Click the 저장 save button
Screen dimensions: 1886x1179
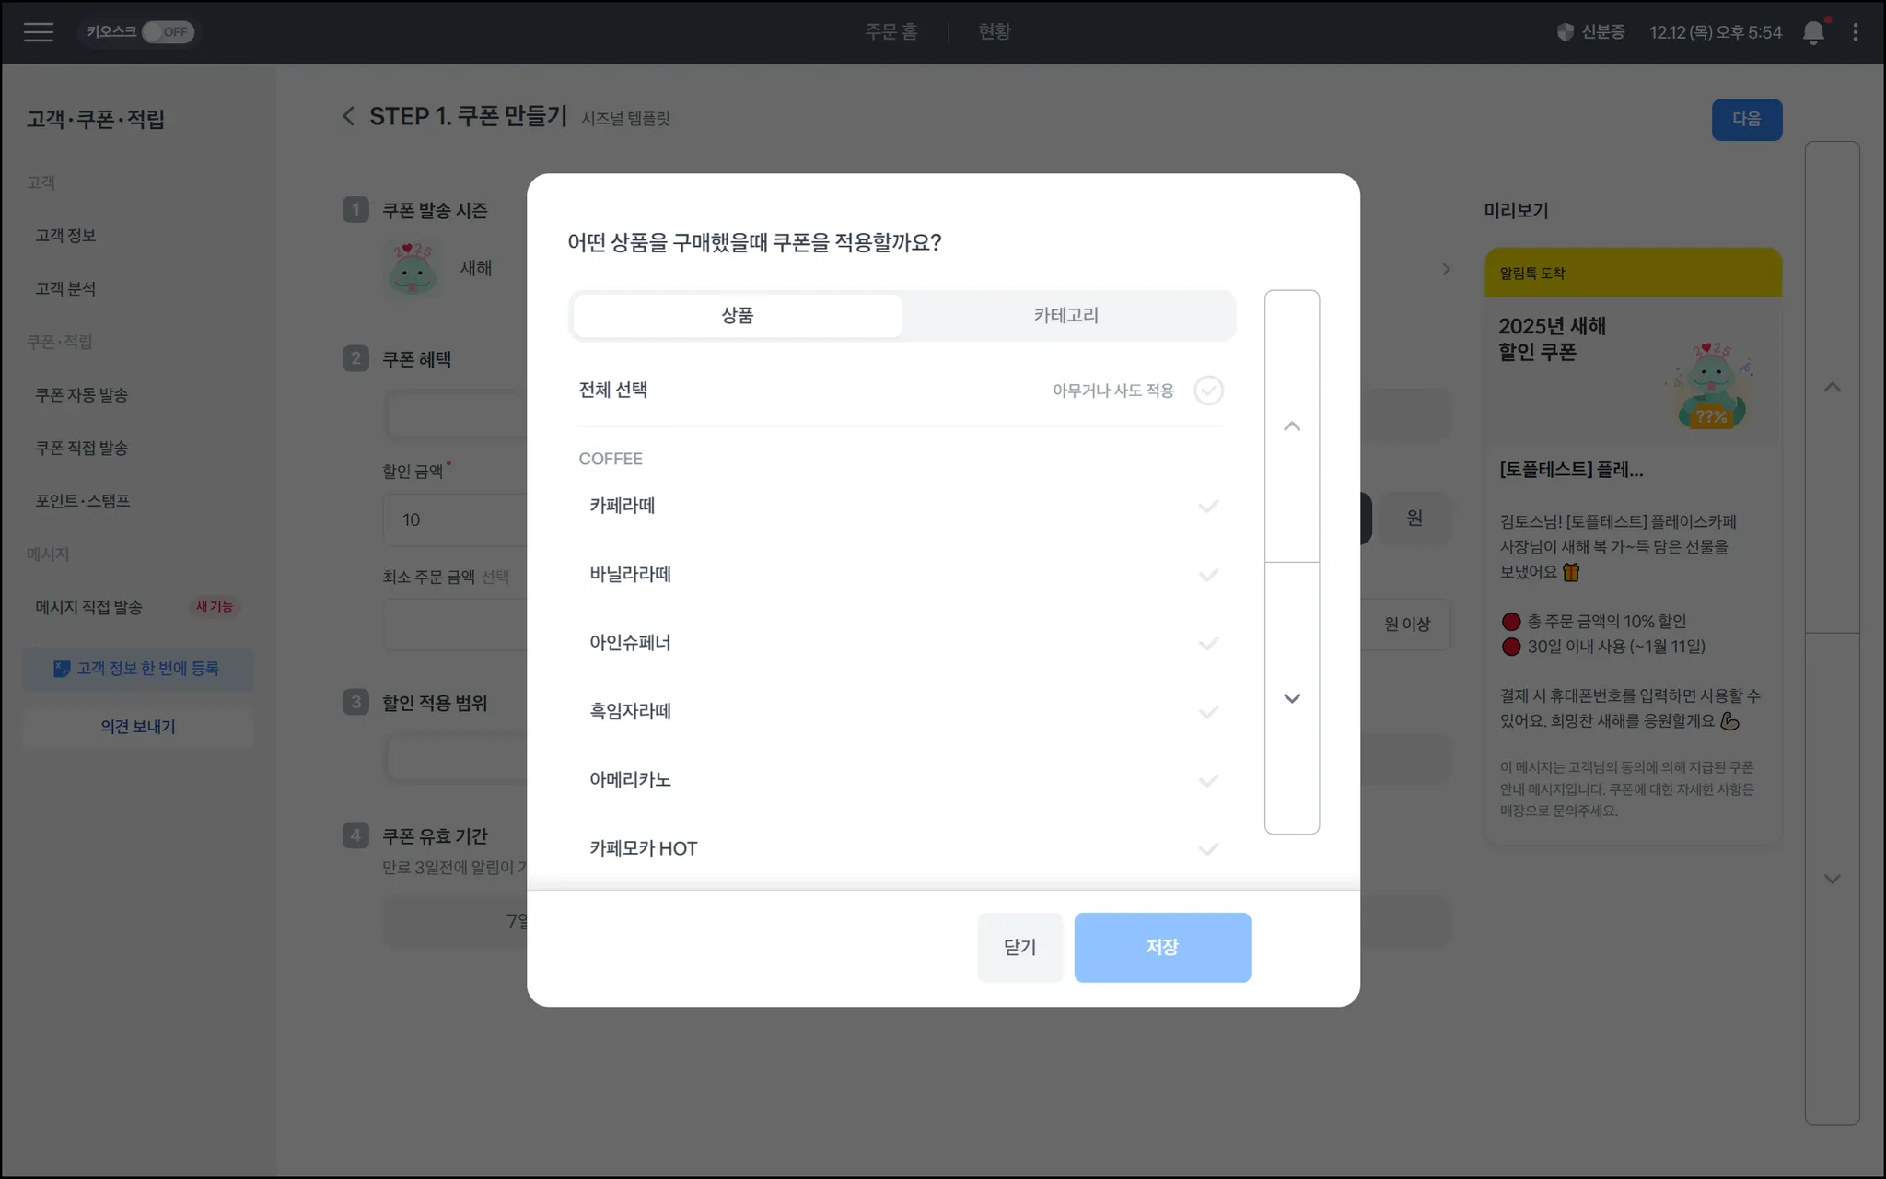pos(1162,947)
